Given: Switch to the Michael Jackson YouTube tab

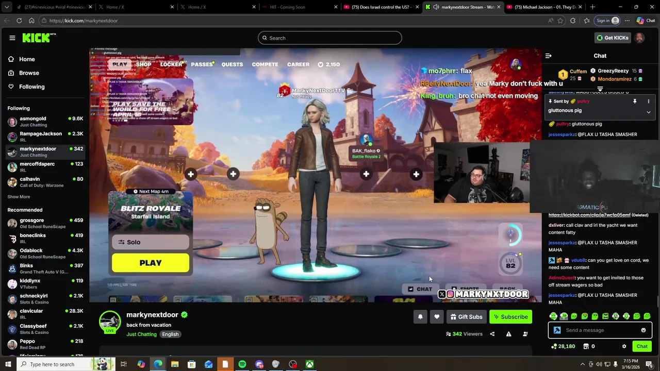Looking at the screenshot, I should coord(544,7).
